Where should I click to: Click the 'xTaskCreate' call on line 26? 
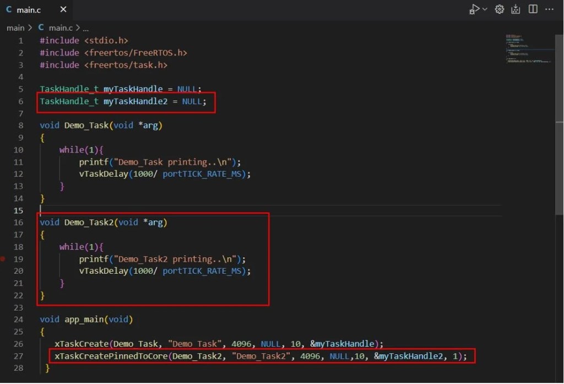[82, 344]
